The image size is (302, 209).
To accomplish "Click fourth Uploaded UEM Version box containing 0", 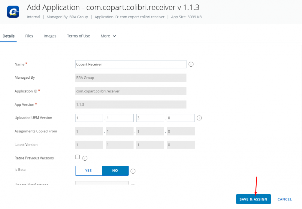I will point(181,118).
